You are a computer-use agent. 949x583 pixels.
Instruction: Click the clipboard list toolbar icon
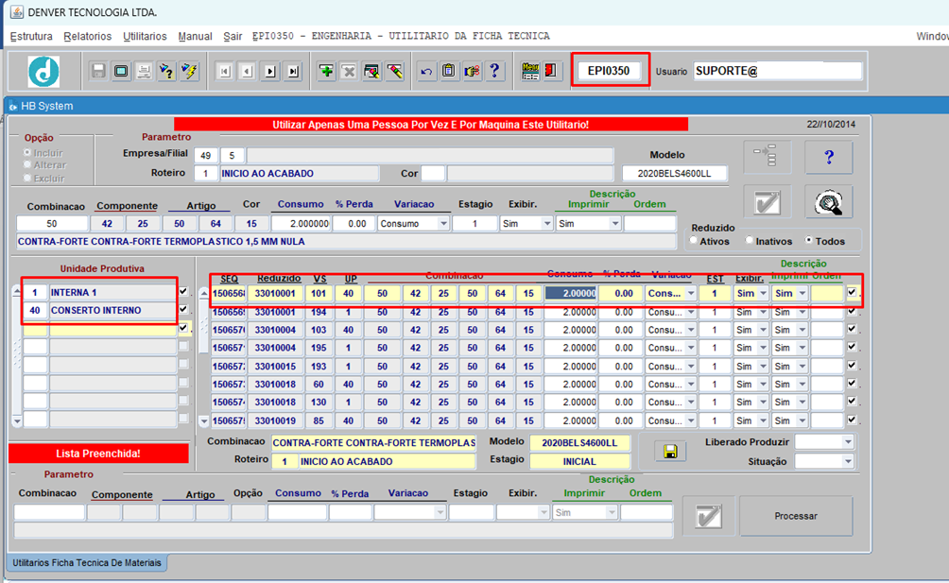tap(448, 72)
